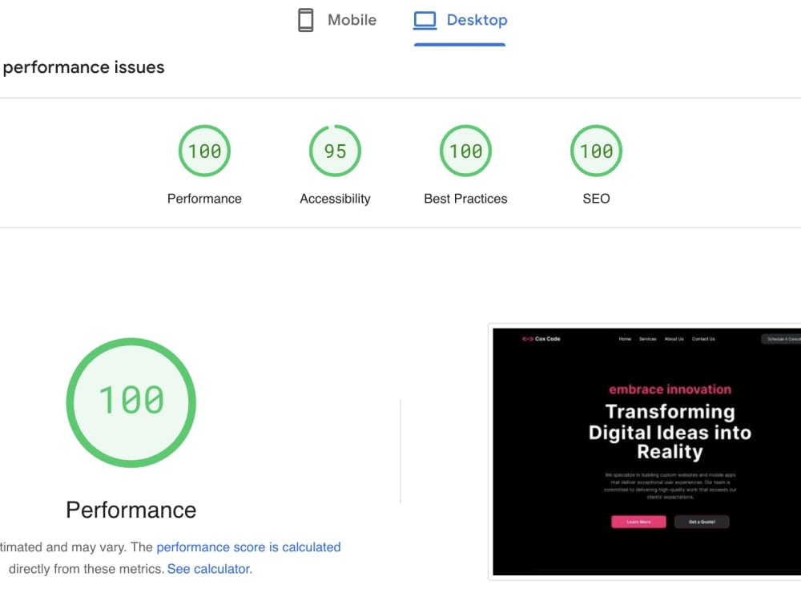Open the 'performance score is calculated' link
Screen dimensions: 801x601
(x=248, y=547)
